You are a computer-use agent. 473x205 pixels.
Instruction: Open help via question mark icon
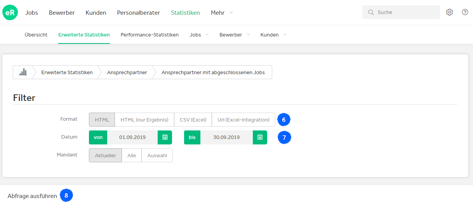pyautogui.click(x=465, y=12)
